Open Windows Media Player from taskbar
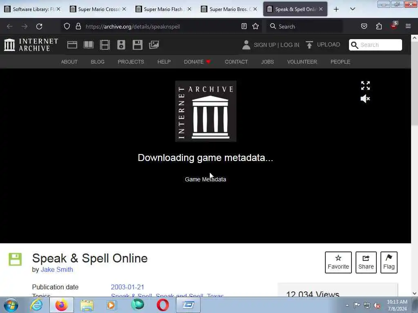Image resolution: width=418 pixels, height=313 pixels. coord(111,305)
